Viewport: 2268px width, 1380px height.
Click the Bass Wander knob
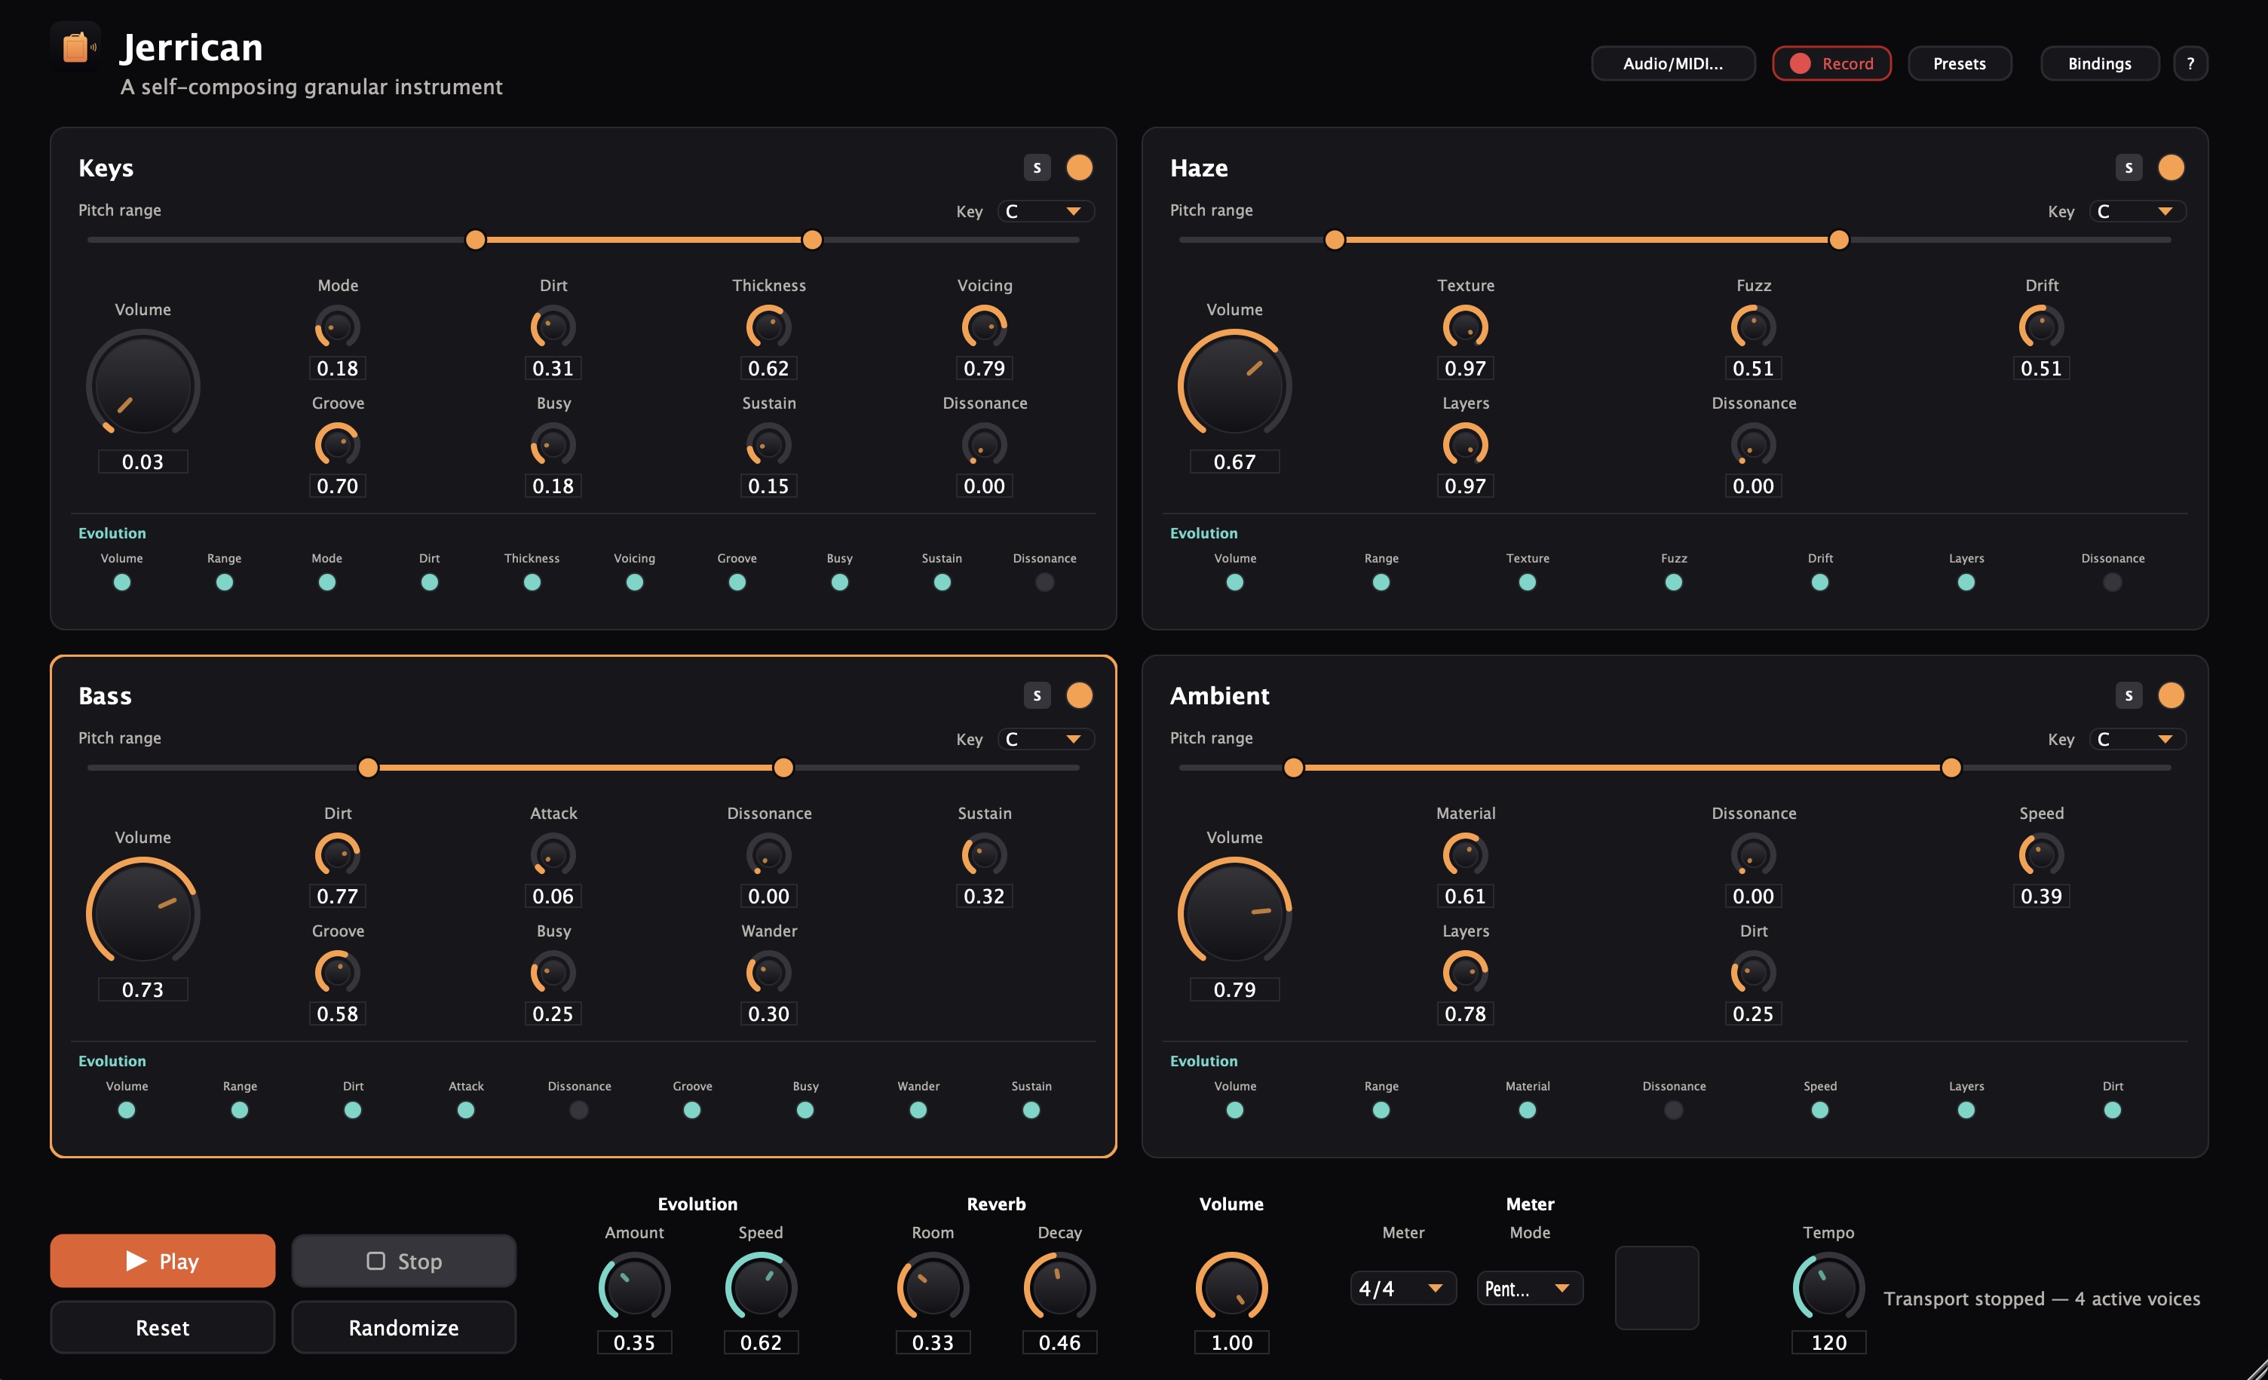point(768,972)
